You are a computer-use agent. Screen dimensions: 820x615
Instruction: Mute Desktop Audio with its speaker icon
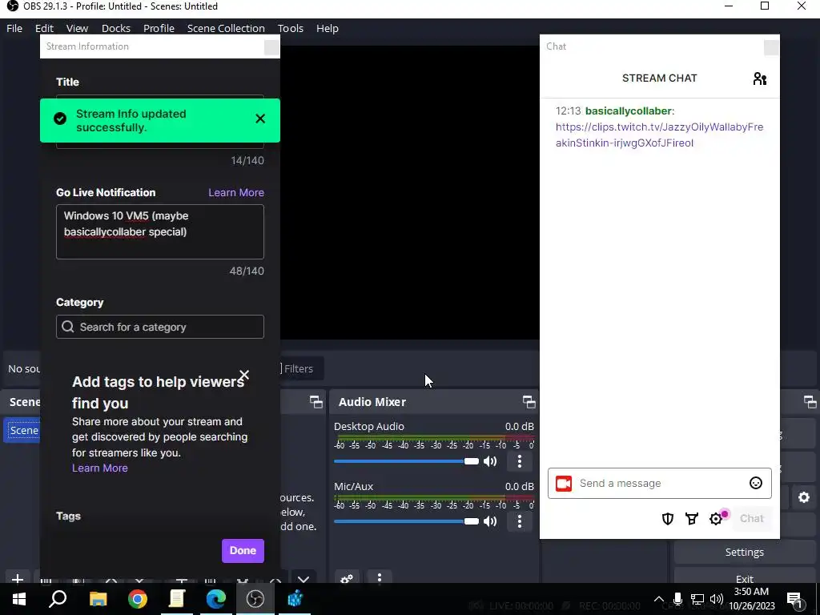click(x=490, y=461)
